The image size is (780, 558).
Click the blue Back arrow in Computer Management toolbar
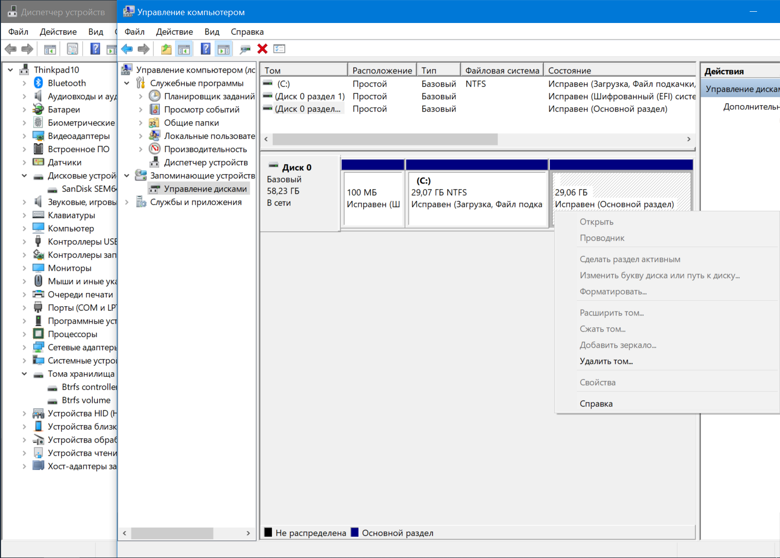(x=127, y=49)
